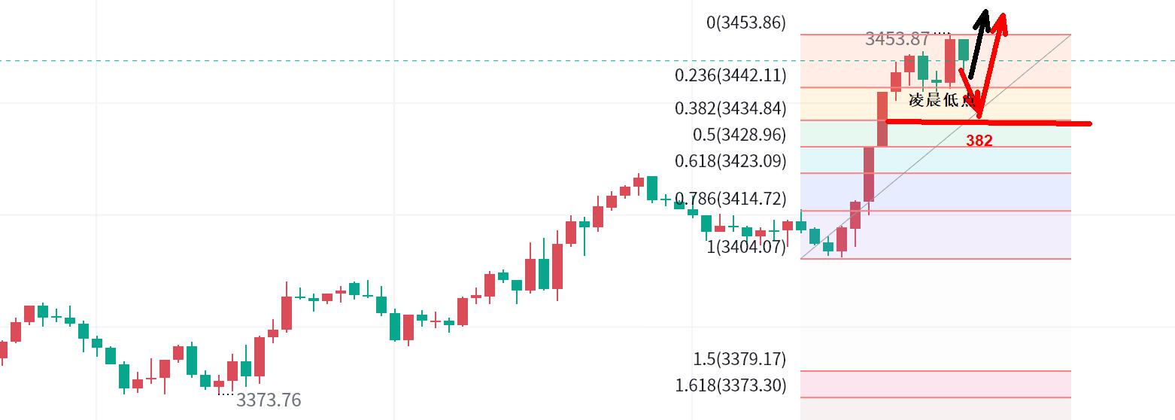Select the black upward arrow head

click(983, 17)
